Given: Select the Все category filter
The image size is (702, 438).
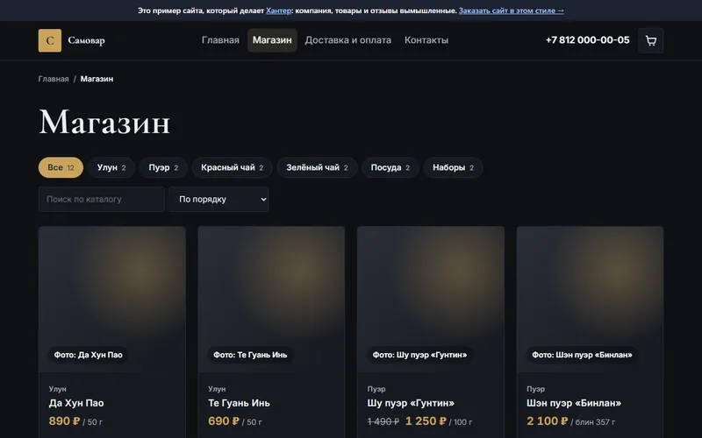Looking at the screenshot, I should coord(61,167).
